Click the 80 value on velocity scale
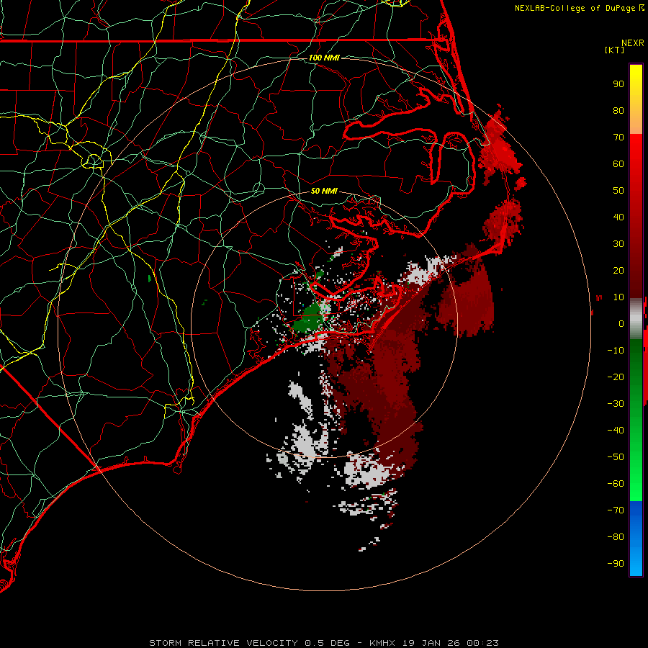648x648 pixels. pyautogui.click(x=618, y=111)
